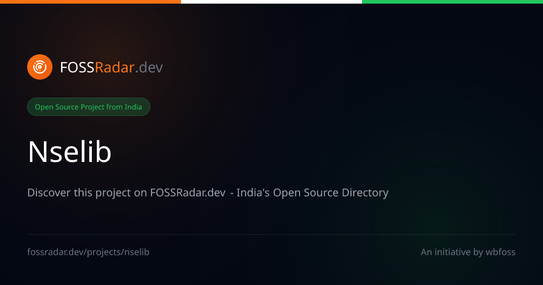Open the fossradar.dev/projects/nselib URL
The height and width of the screenshot is (285, 543).
point(88,252)
